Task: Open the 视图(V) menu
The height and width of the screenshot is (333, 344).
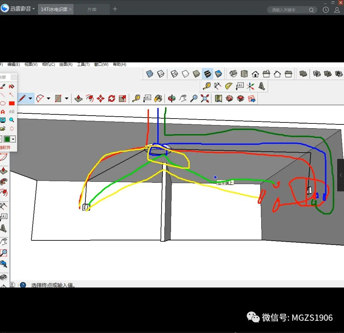Action: click(x=31, y=64)
